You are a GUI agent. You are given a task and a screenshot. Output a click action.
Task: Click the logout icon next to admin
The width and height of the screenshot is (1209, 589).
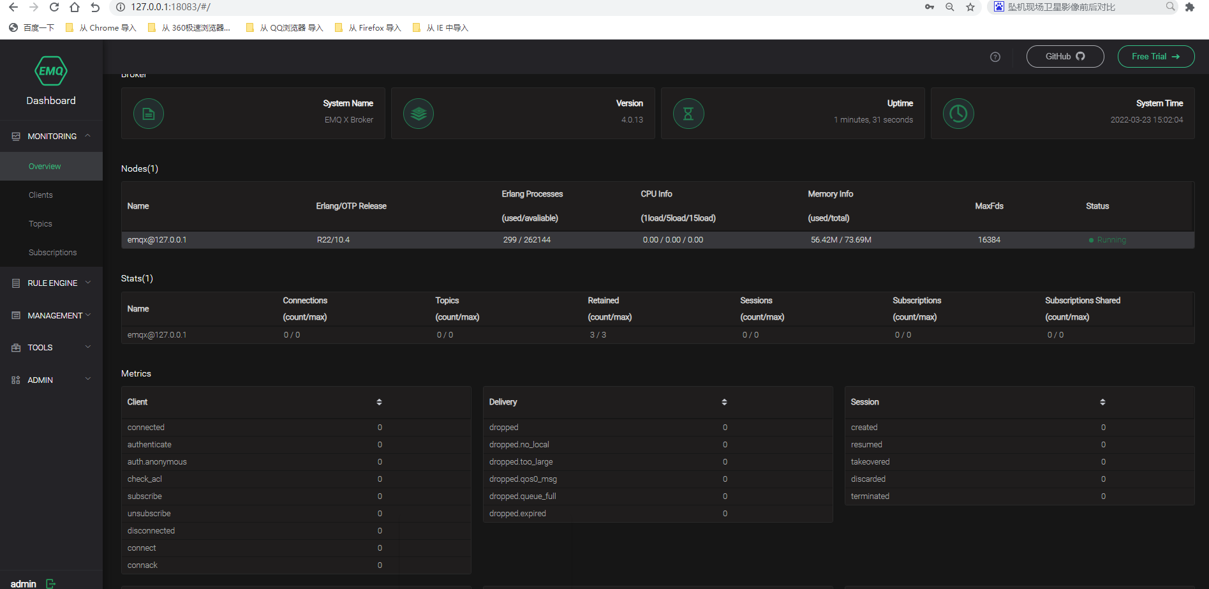pos(50,583)
